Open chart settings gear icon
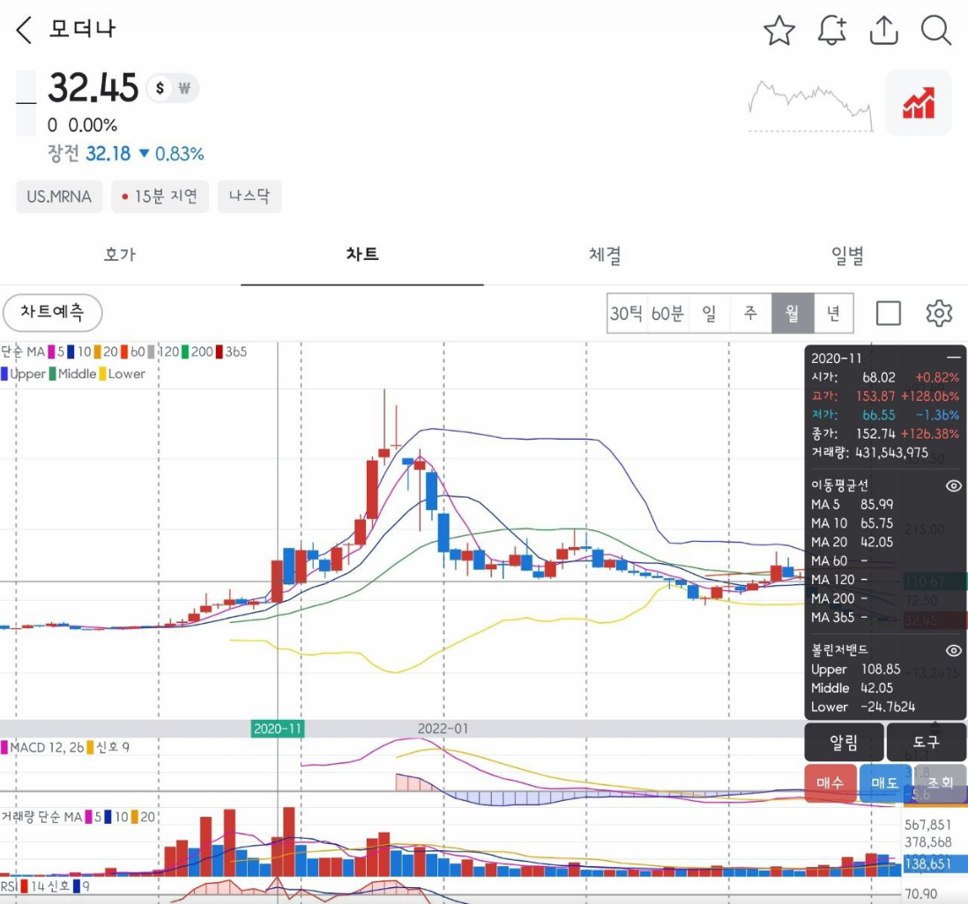Viewport: 968px width, 904px height. point(939,314)
